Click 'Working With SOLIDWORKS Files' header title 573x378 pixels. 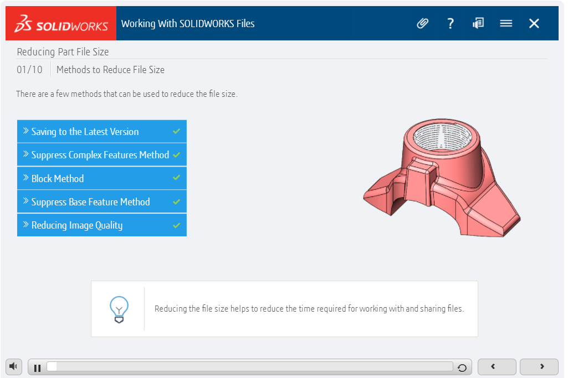click(188, 24)
